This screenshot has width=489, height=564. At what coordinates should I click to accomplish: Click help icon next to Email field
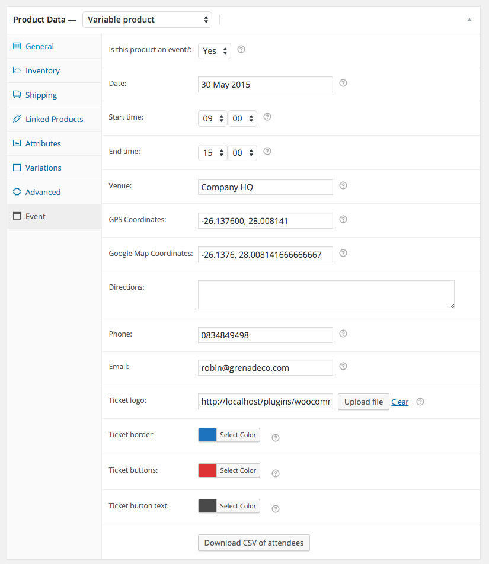pos(343,367)
